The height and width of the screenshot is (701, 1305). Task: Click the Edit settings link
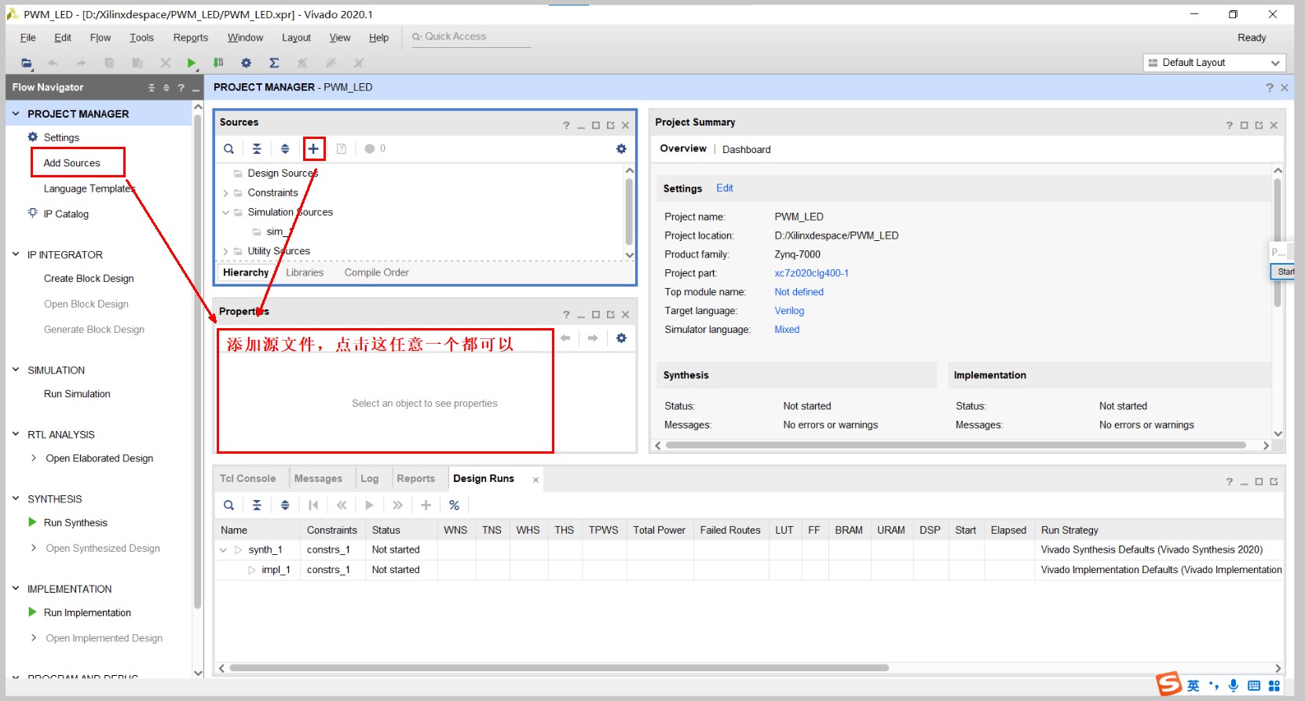(725, 188)
